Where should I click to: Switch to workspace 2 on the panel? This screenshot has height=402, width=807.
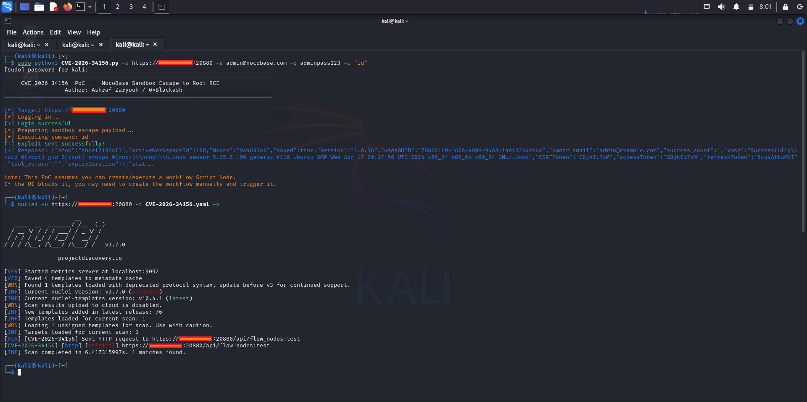tap(118, 7)
